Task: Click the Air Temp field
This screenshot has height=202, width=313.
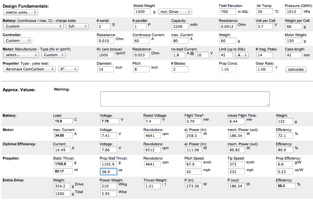Action: (x=264, y=12)
